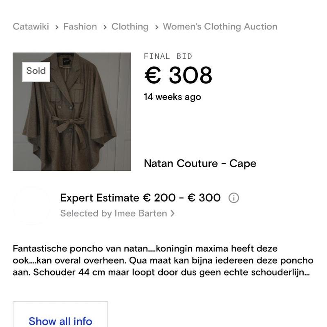Open the Selected by Imee Barten link

(x=114, y=213)
